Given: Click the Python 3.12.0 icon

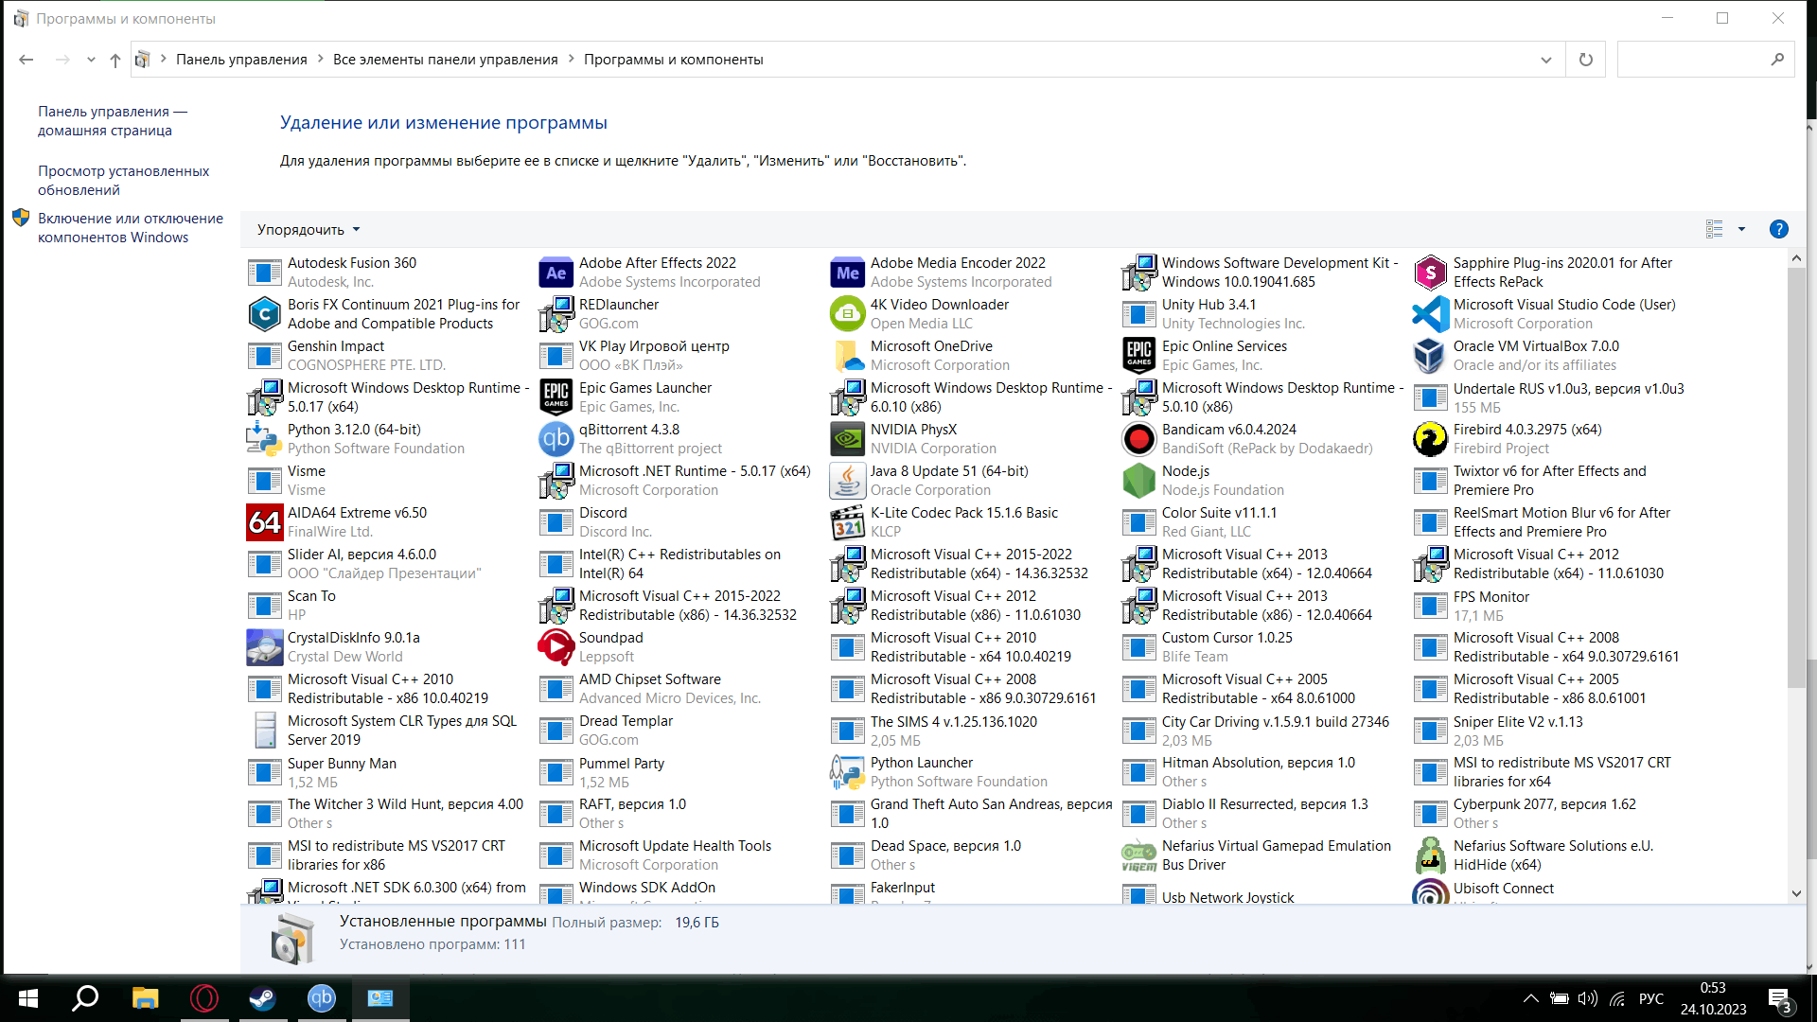Looking at the screenshot, I should click(265, 439).
